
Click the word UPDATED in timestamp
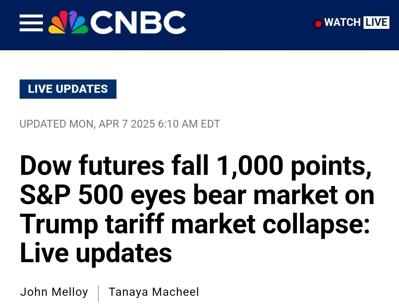click(x=43, y=124)
